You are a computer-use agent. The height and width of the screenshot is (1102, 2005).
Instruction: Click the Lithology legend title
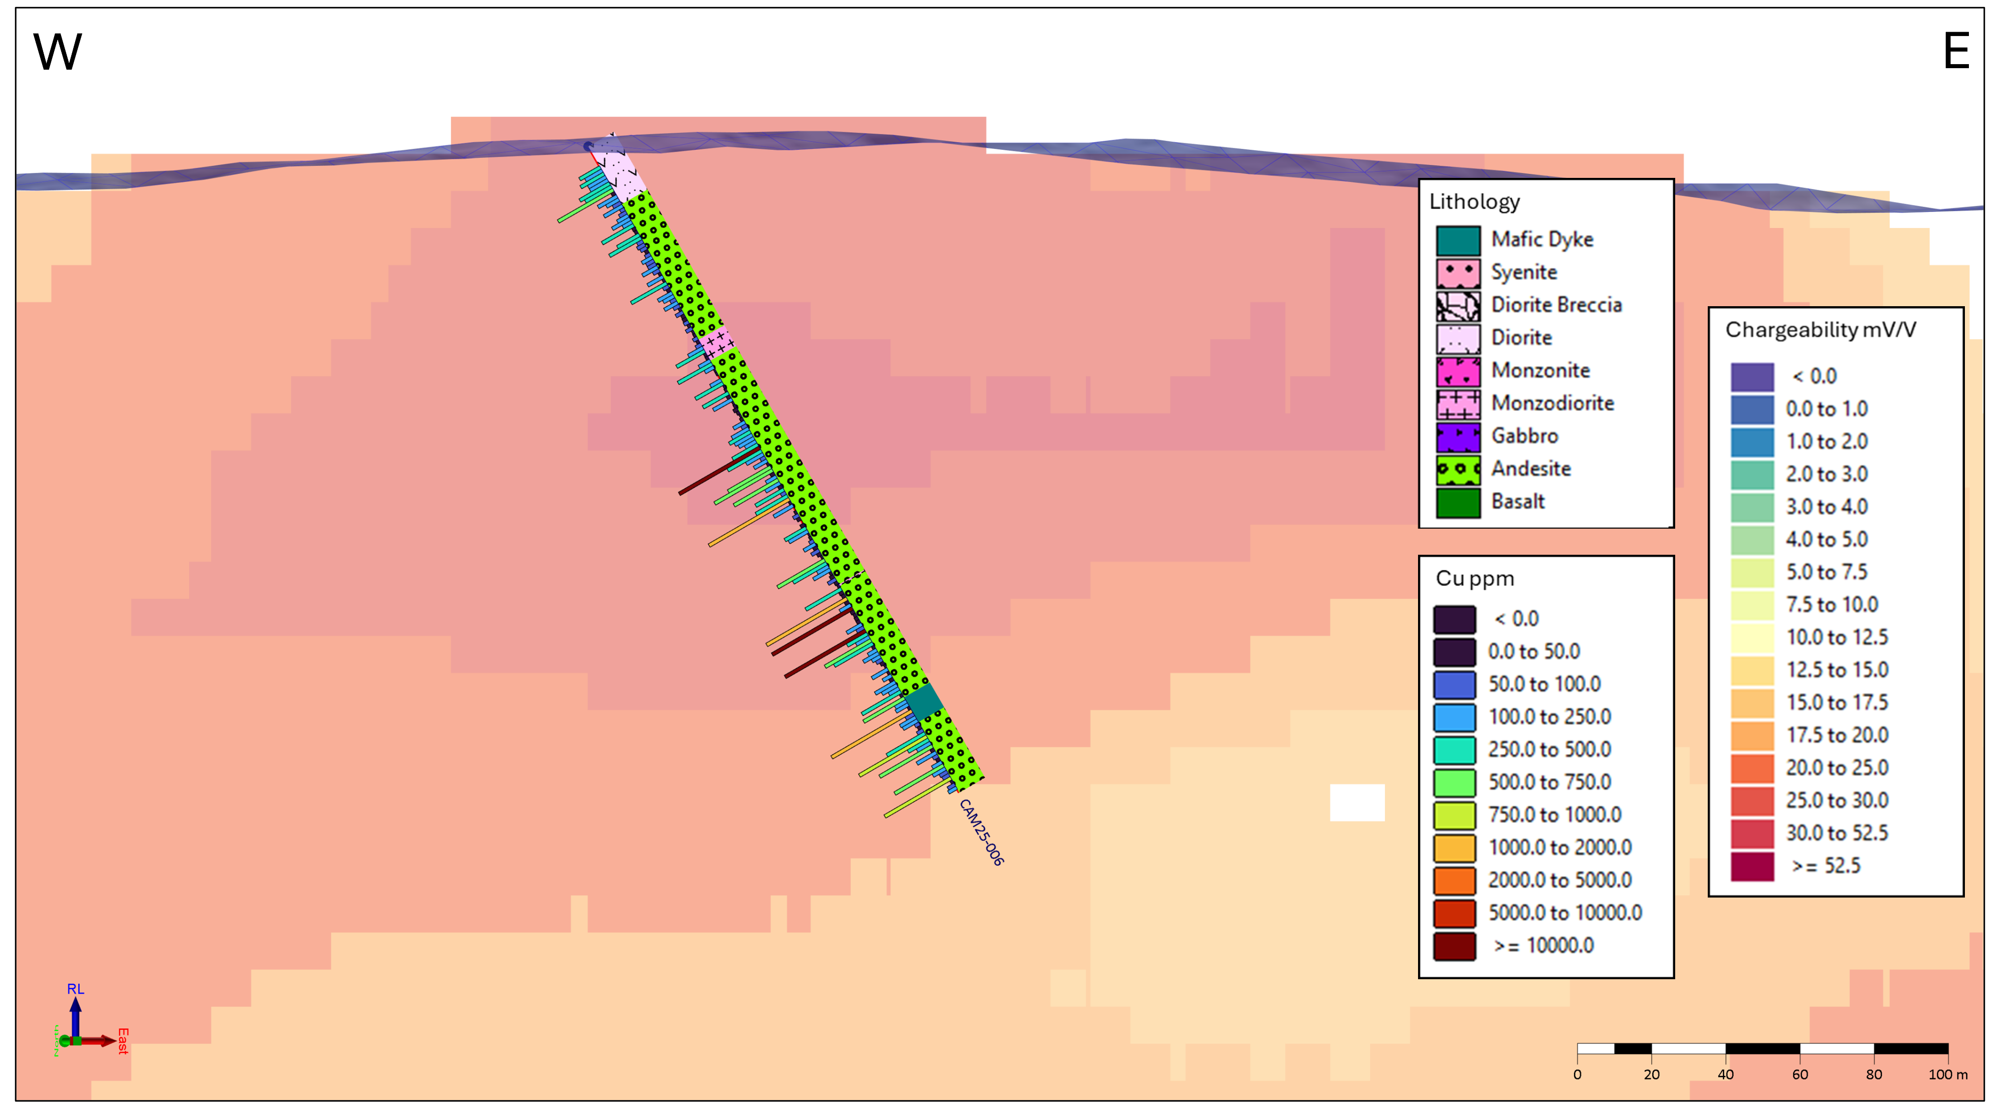(x=1474, y=201)
